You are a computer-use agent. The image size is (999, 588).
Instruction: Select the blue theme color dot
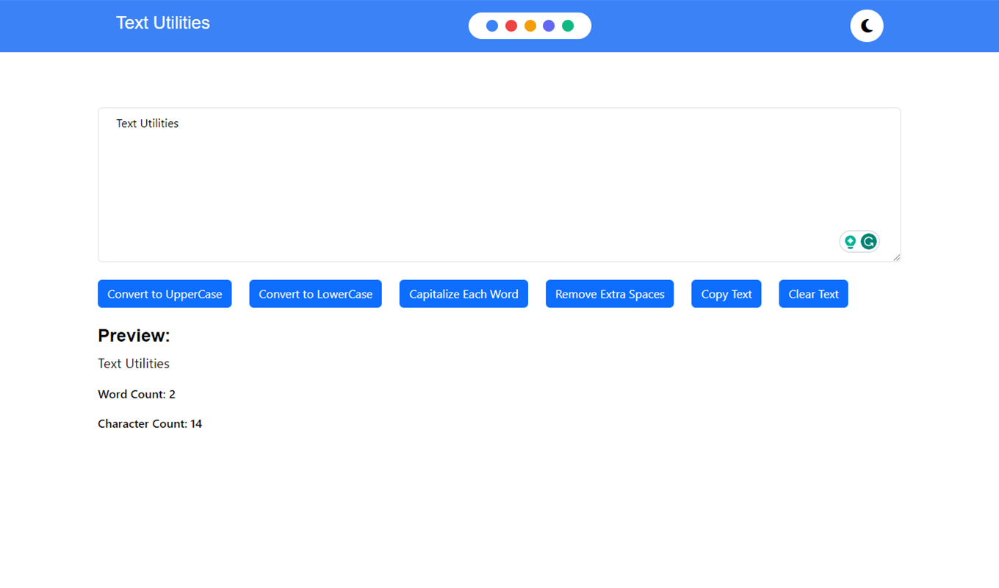pyautogui.click(x=492, y=26)
